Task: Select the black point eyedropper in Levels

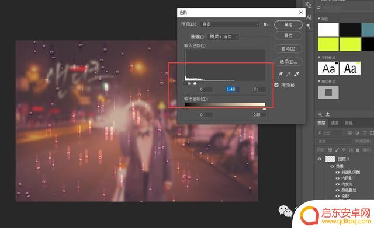Action: (x=280, y=74)
